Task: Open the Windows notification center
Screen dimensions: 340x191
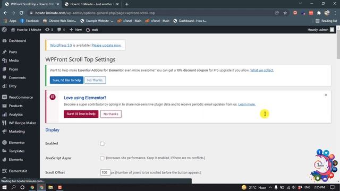Action: tap(332, 187)
